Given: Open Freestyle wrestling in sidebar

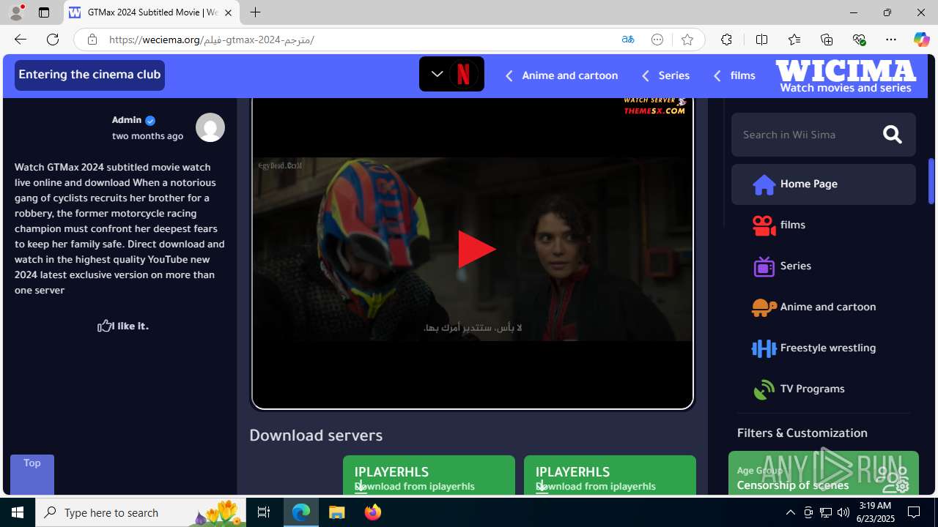Looking at the screenshot, I should (823, 348).
